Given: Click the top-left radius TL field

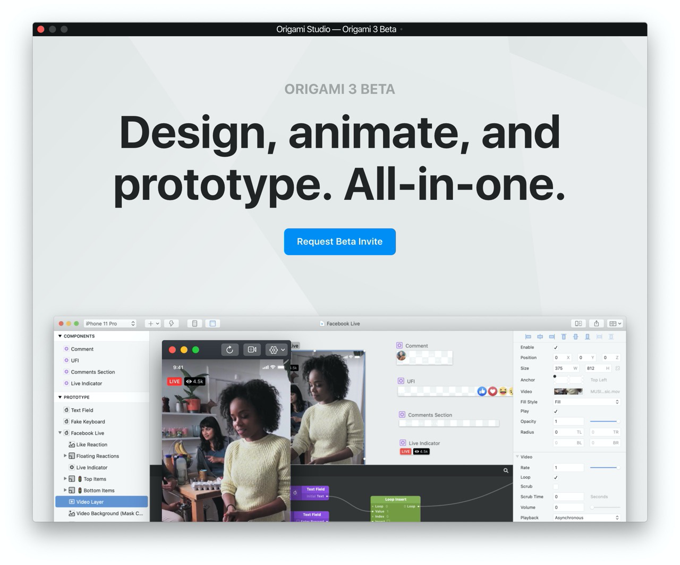Looking at the screenshot, I should [568, 432].
